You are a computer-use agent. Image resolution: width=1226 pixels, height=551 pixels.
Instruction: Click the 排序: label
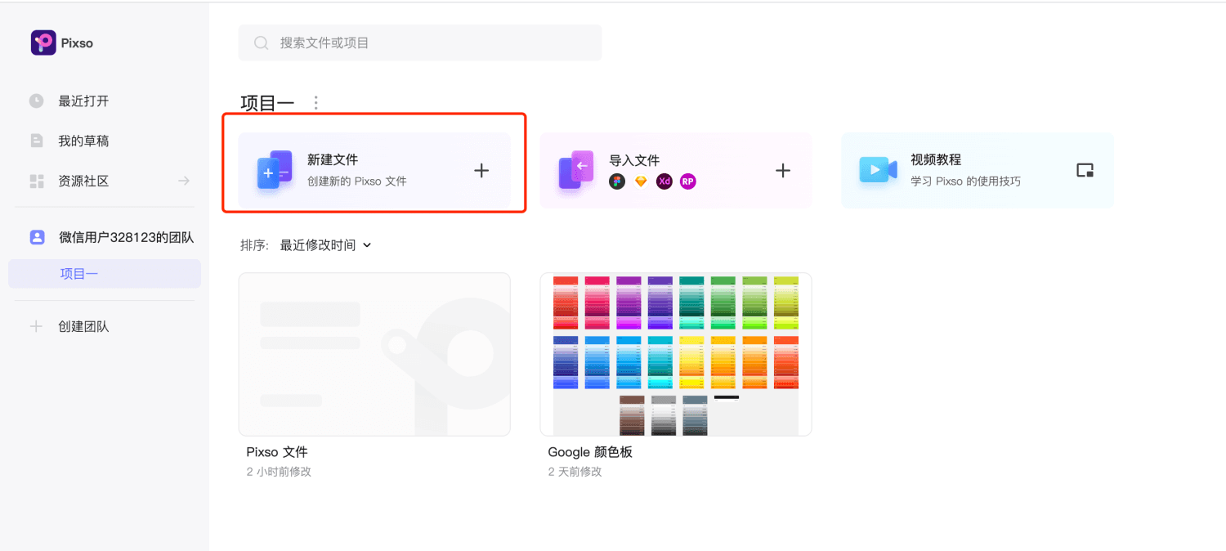pyautogui.click(x=254, y=244)
